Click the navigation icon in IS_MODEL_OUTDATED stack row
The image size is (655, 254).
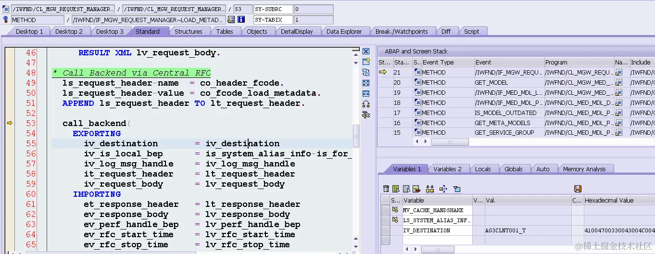tap(619, 113)
